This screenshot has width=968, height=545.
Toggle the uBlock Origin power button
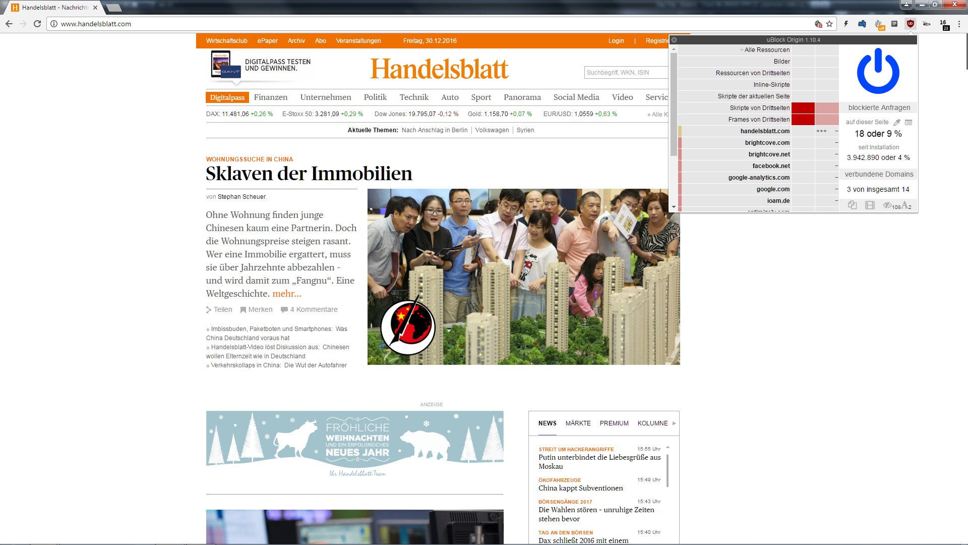click(878, 71)
